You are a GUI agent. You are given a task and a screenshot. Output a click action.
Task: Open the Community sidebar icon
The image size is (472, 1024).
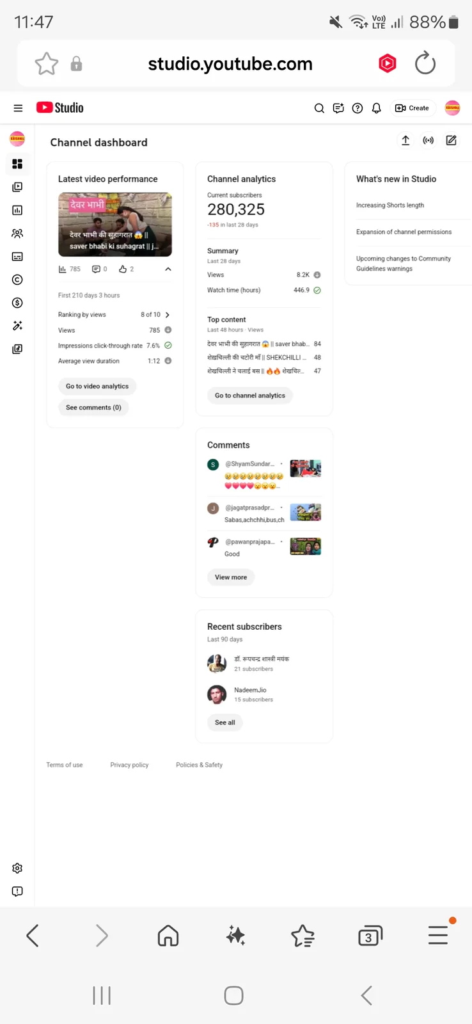[17, 234]
